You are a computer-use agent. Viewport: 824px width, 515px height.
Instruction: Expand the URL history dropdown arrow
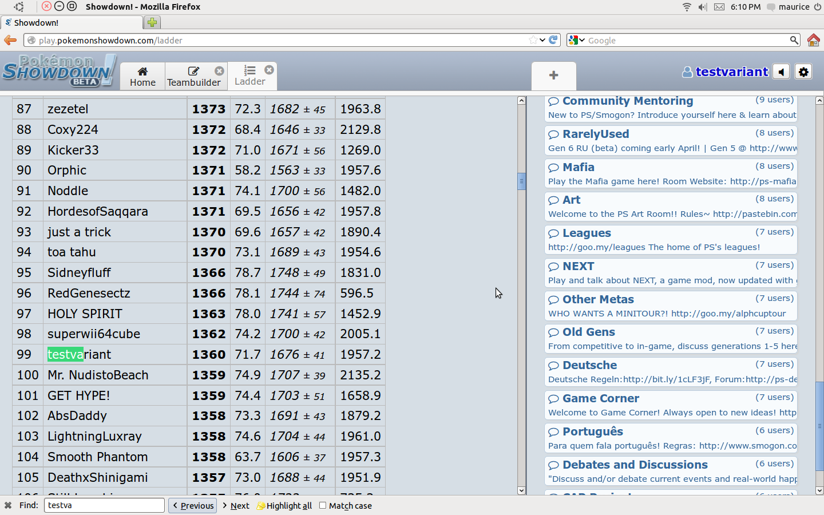click(x=542, y=40)
